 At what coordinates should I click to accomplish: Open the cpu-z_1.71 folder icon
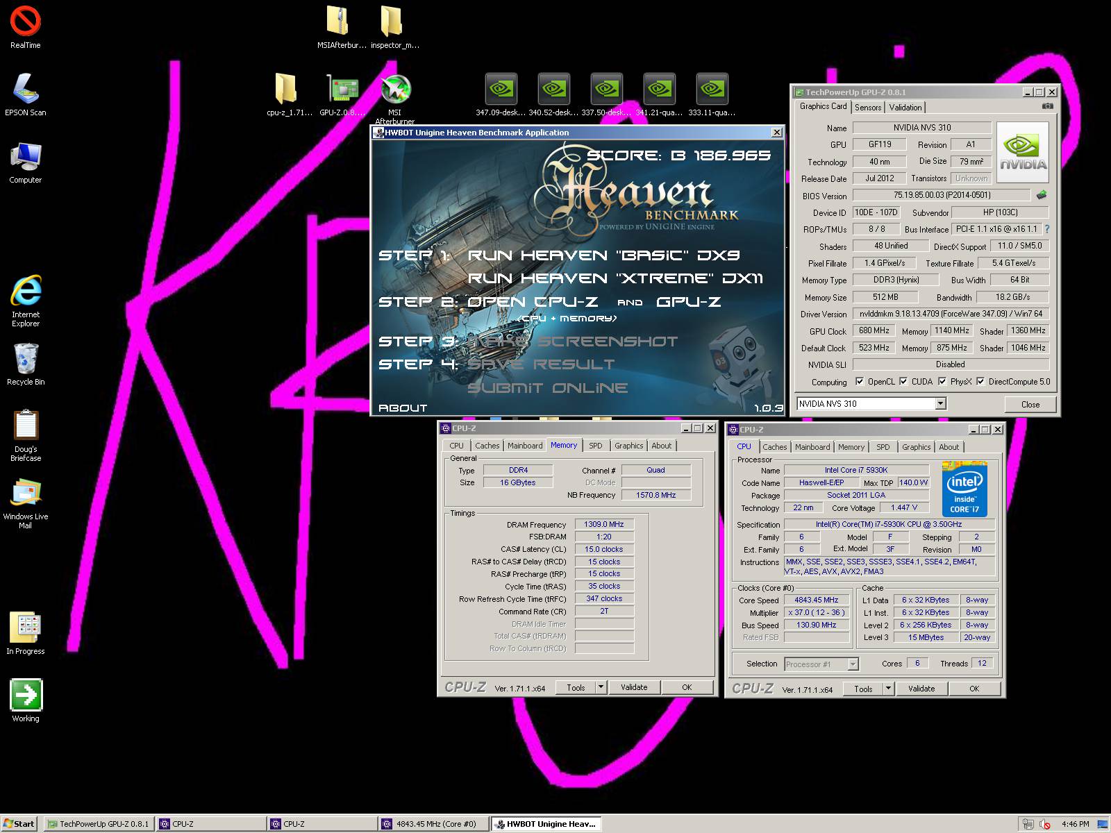[x=288, y=94]
